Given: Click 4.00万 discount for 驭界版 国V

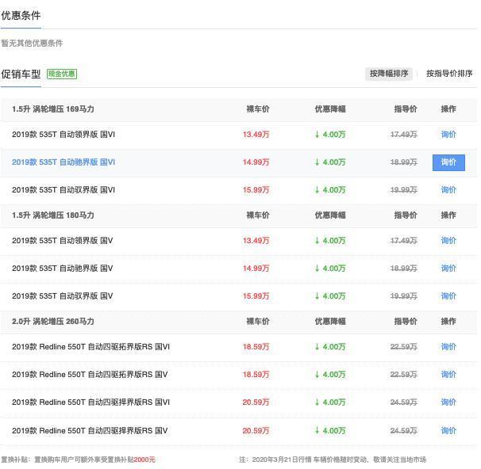Looking at the screenshot, I should tap(330, 296).
